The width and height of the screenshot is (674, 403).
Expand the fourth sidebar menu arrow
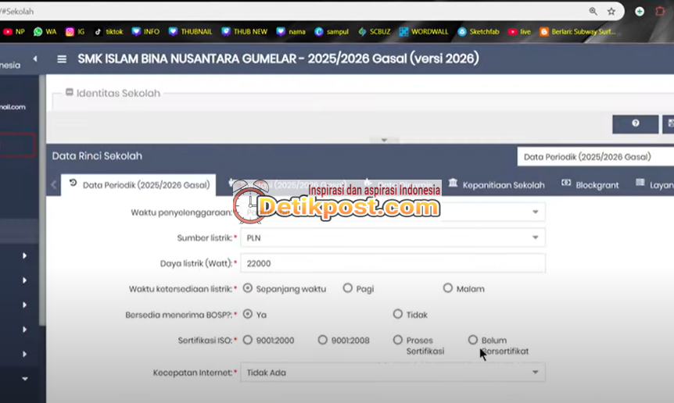tap(24, 330)
